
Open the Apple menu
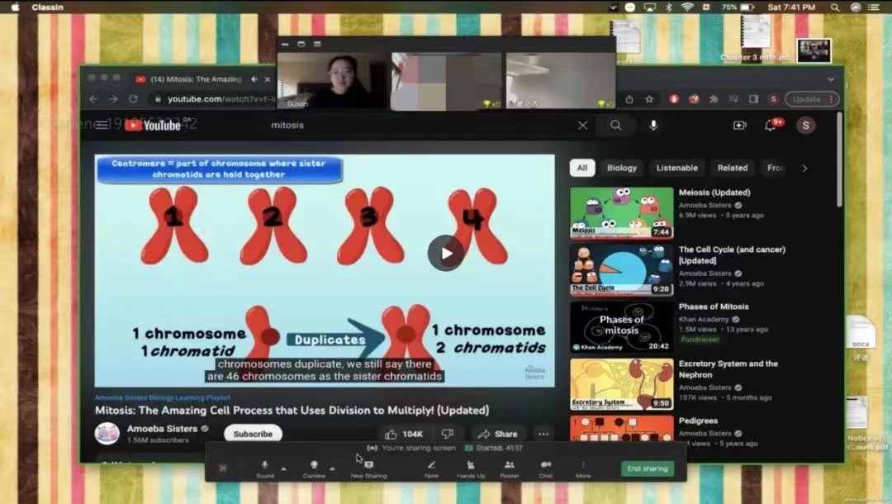(x=16, y=7)
